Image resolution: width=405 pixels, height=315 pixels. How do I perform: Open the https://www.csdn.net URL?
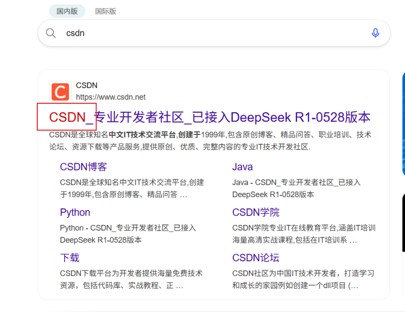tap(110, 97)
